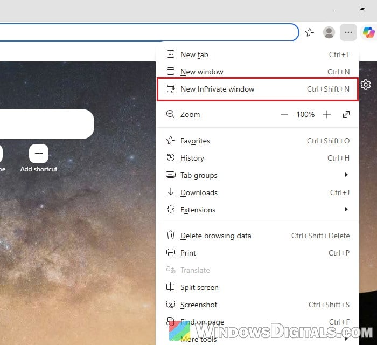Viewport: 377px width, 345px height.
Task: Select Print from the menu
Action: coord(257,253)
